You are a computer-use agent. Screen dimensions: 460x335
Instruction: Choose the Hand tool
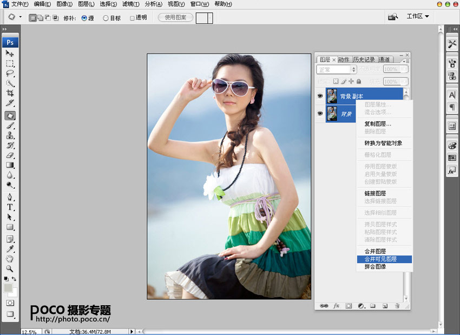(10, 259)
